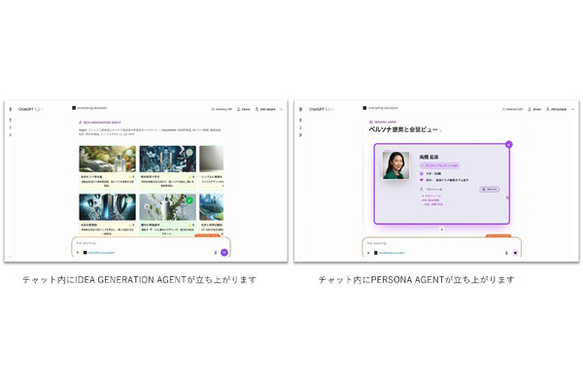The image size is (583, 389).
Task: Click the Share icon in left window
Action: 243,110
